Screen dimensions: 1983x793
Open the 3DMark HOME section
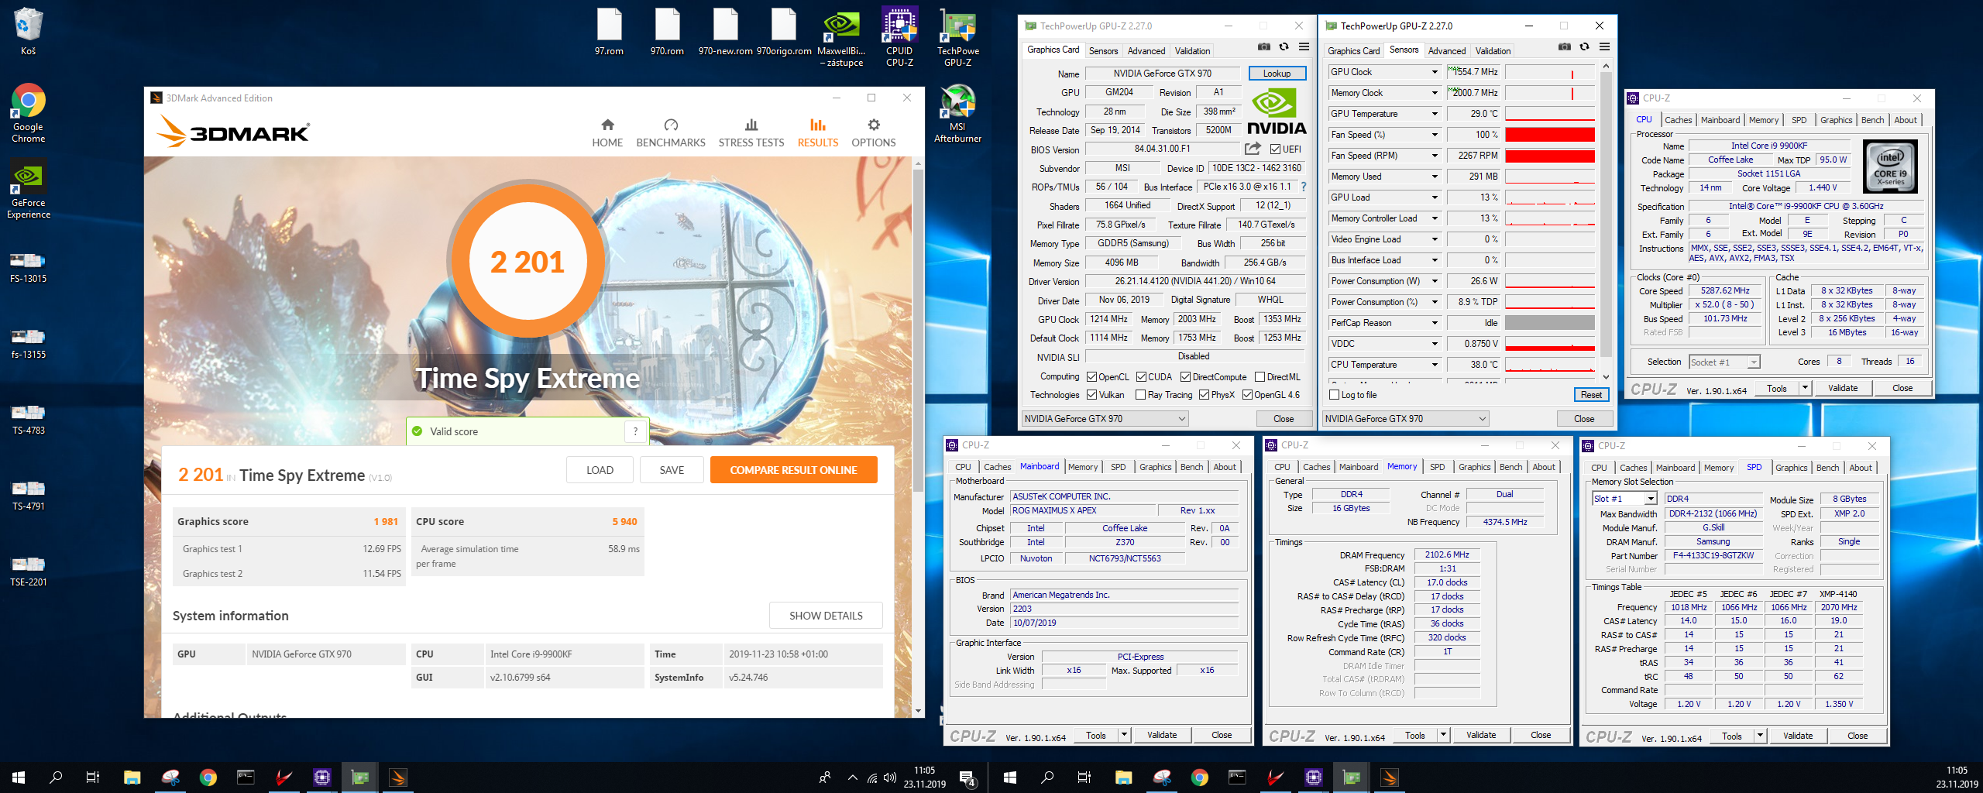[607, 132]
